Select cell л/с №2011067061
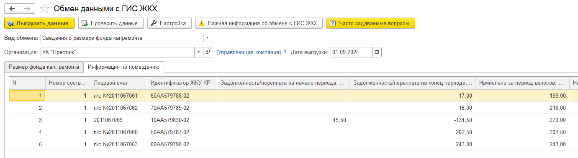The image size is (578, 158). point(119,96)
